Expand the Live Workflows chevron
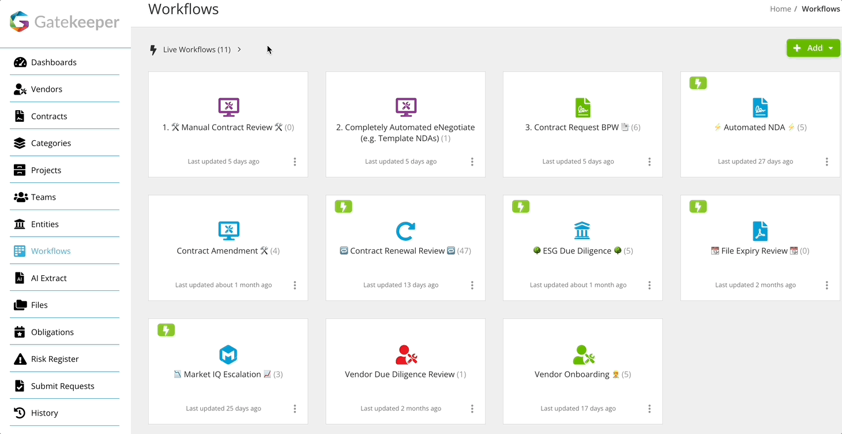Viewport: 842px width, 434px height. [x=239, y=49]
